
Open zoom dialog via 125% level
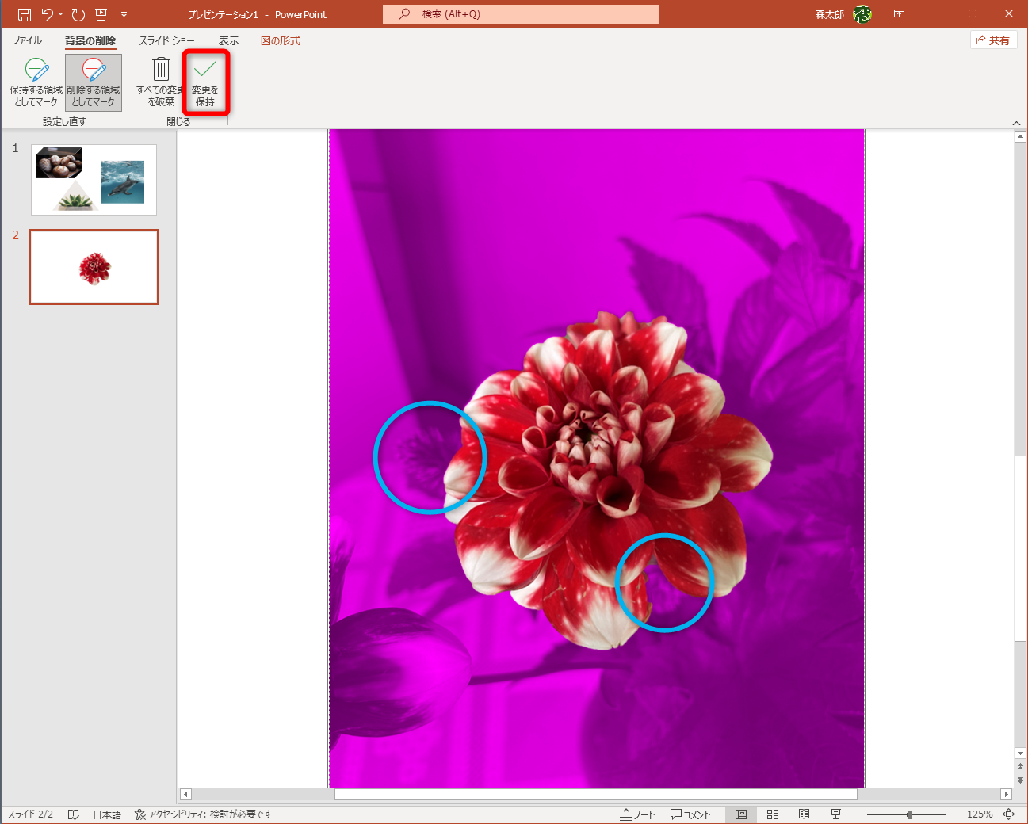(x=980, y=814)
